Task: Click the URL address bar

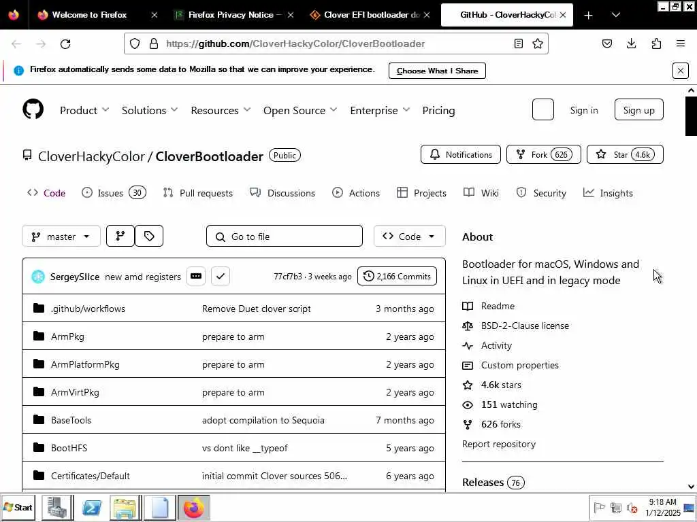Action: point(336,43)
